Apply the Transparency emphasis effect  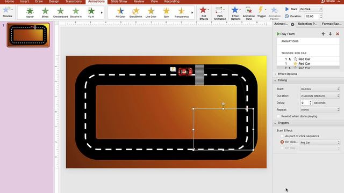click(182, 12)
